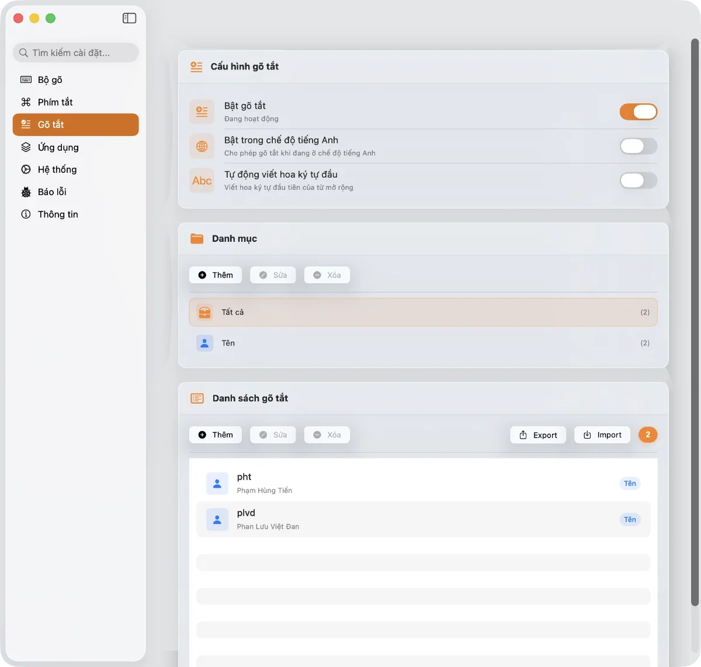Click the person icon of pht shortcut
The image size is (701, 667).
point(217,484)
